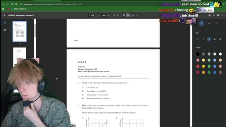Pick the white colour swatch
Image resolution: width=226 pixels, height=127 pixels.
[x=220, y=54]
